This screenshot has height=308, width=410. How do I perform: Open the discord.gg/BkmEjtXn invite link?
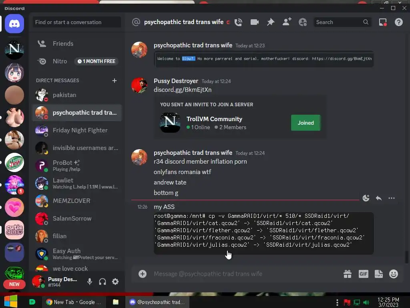click(183, 90)
